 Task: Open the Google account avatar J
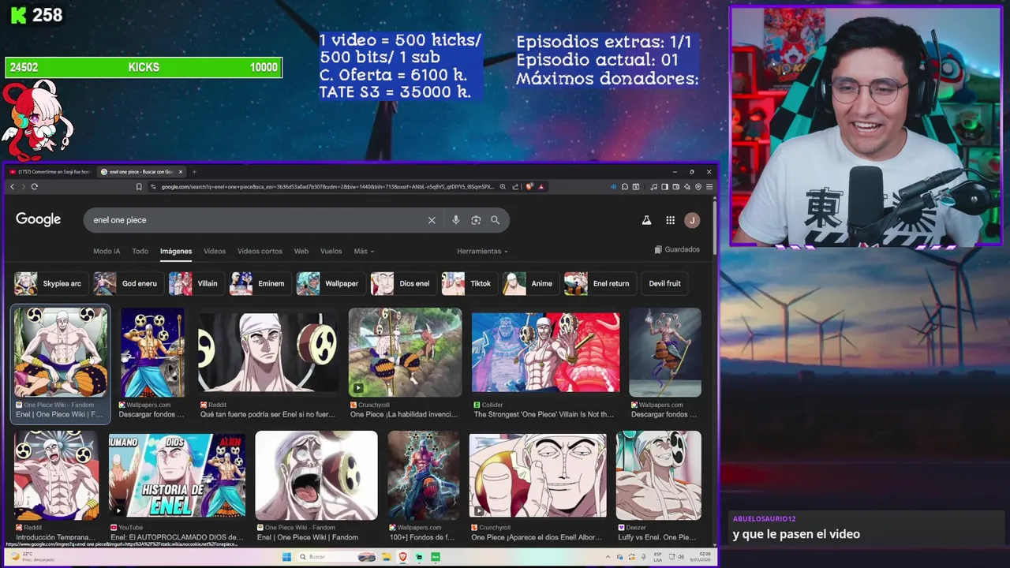[x=692, y=220]
